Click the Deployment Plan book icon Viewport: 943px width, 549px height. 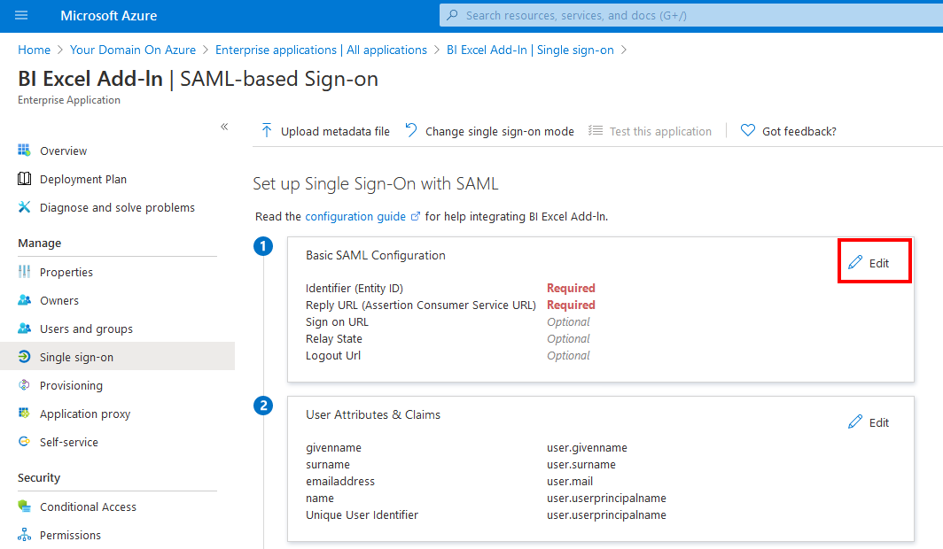click(x=24, y=178)
